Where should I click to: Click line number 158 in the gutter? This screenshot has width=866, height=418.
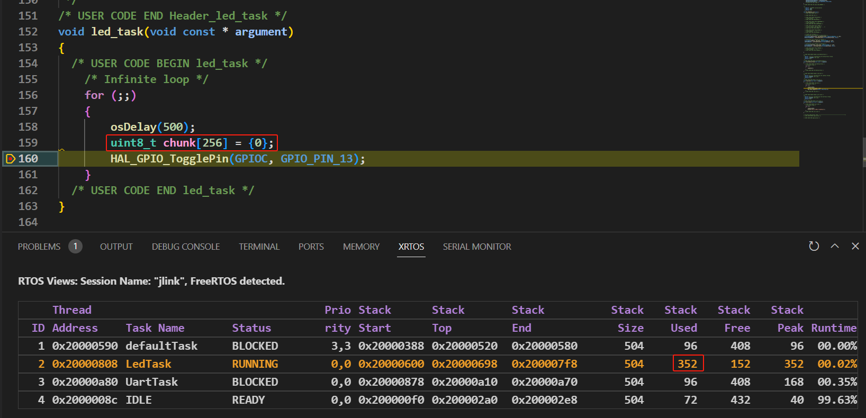click(x=28, y=127)
